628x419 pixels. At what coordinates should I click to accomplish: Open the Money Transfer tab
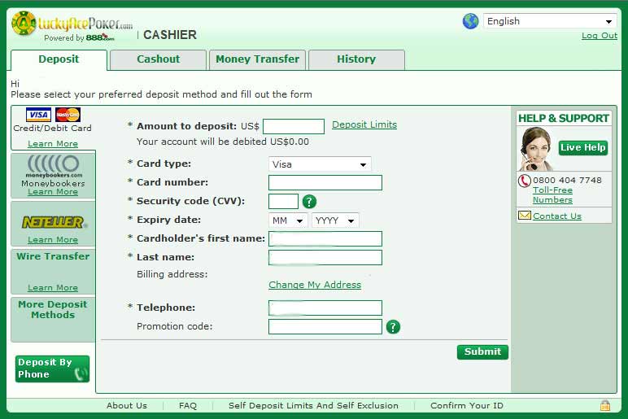point(258,59)
